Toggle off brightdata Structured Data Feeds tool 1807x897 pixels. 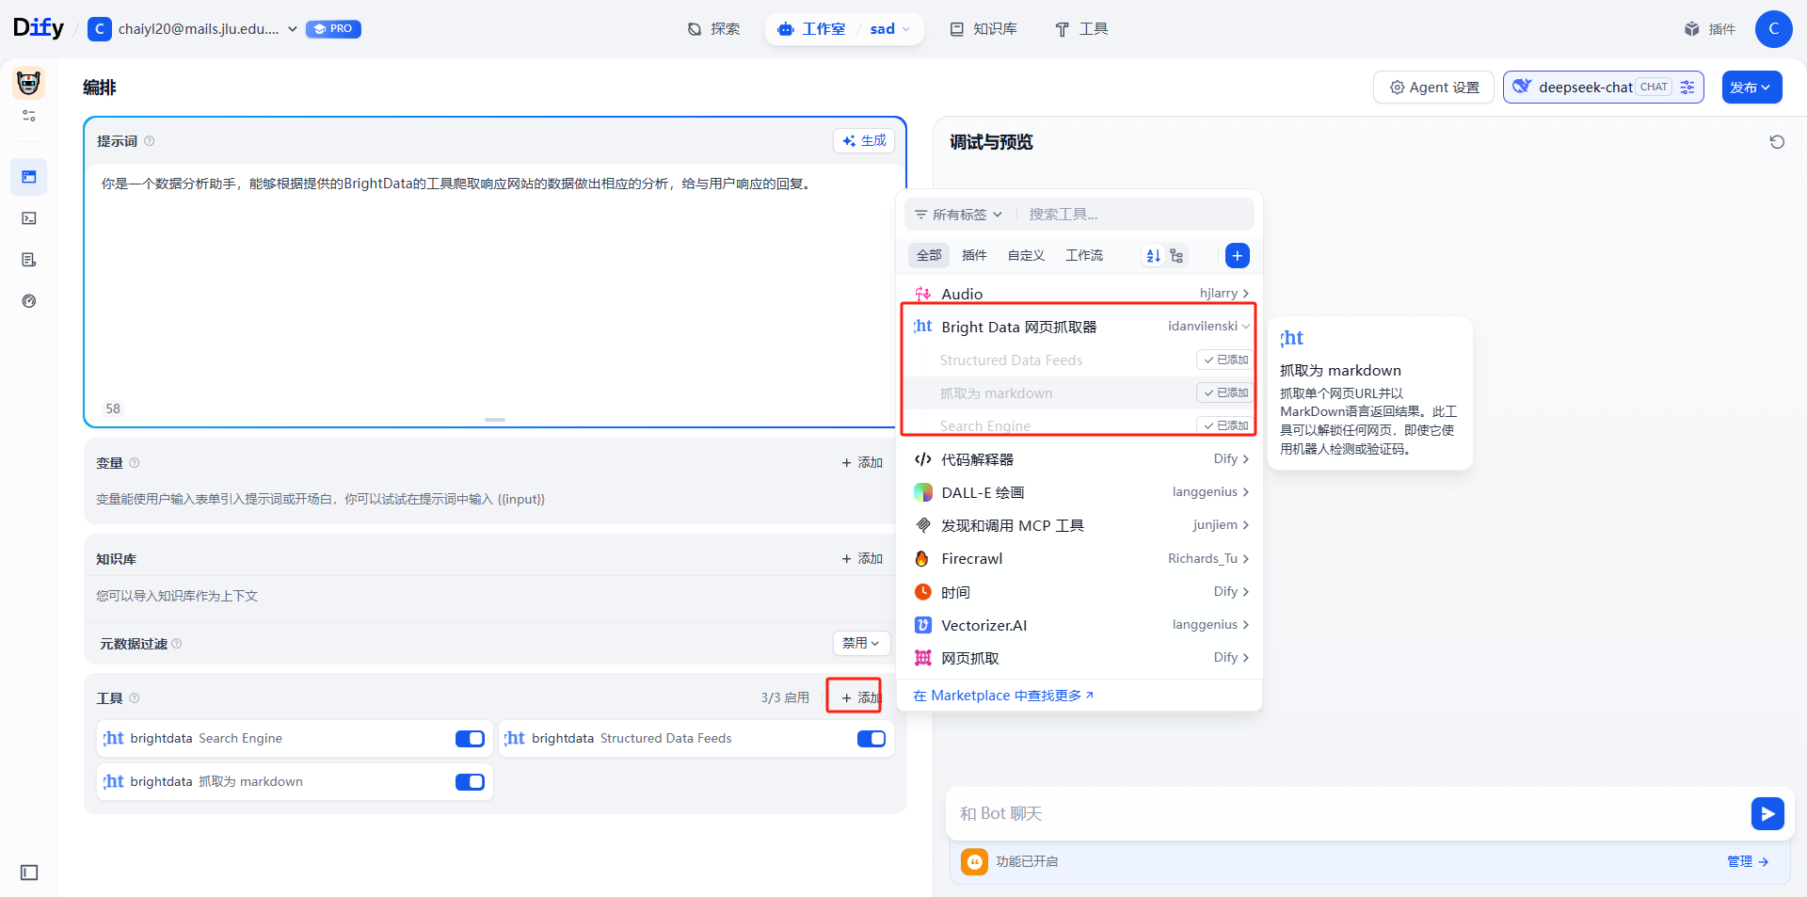tap(872, 739)
